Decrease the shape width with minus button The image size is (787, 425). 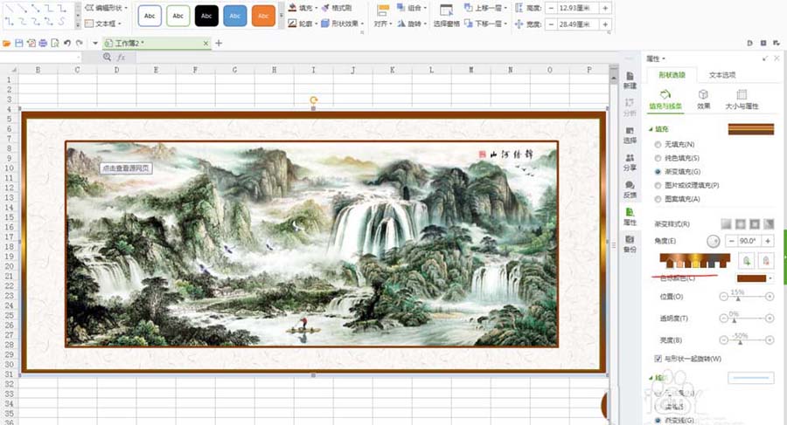(x=551, y=24)
